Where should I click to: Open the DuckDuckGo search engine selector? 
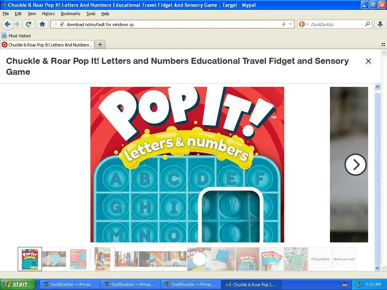click(x=303, y=24)
